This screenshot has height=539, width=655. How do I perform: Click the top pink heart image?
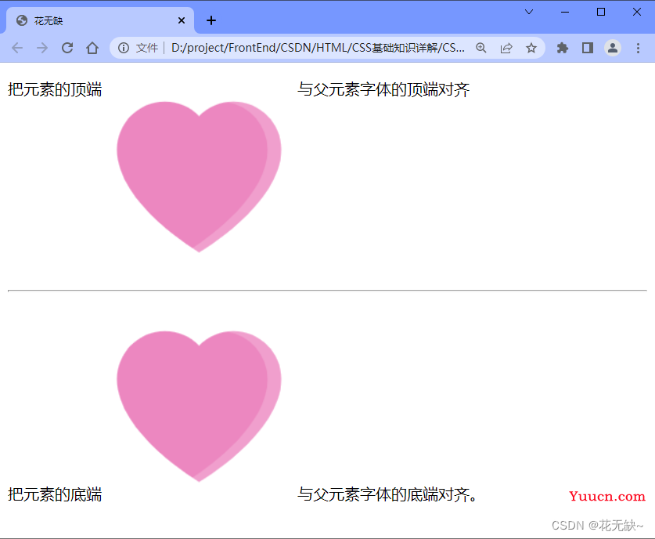coord(199,176)
